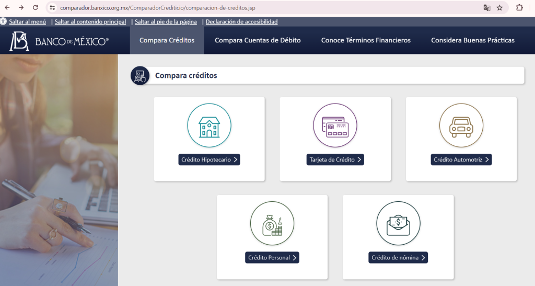
Task: Click the car icon for auto credit
Action: click(x=461, y=125)
